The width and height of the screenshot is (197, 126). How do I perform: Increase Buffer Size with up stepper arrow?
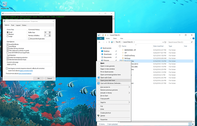coord(50,32)
